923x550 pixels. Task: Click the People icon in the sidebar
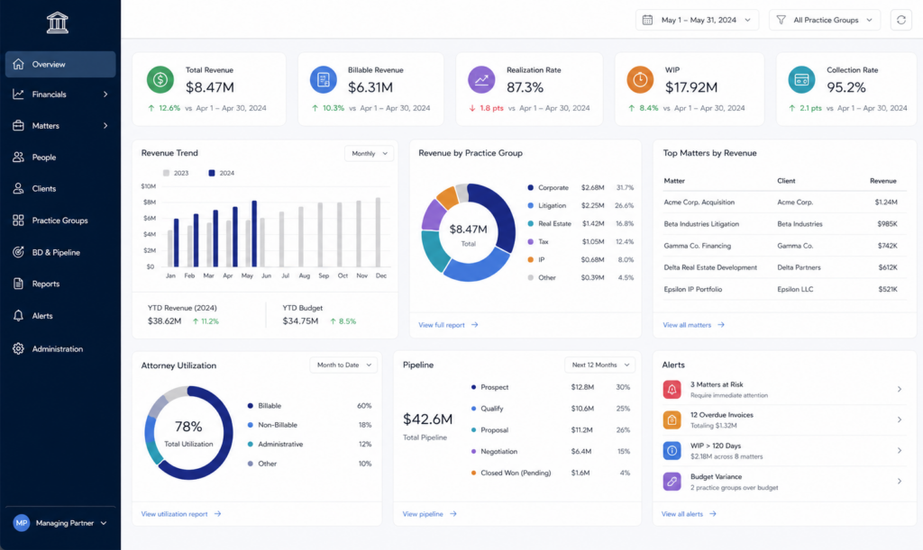click(18, 157)
